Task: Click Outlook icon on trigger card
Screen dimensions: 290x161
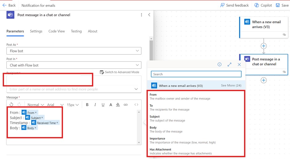Action: 247,22
